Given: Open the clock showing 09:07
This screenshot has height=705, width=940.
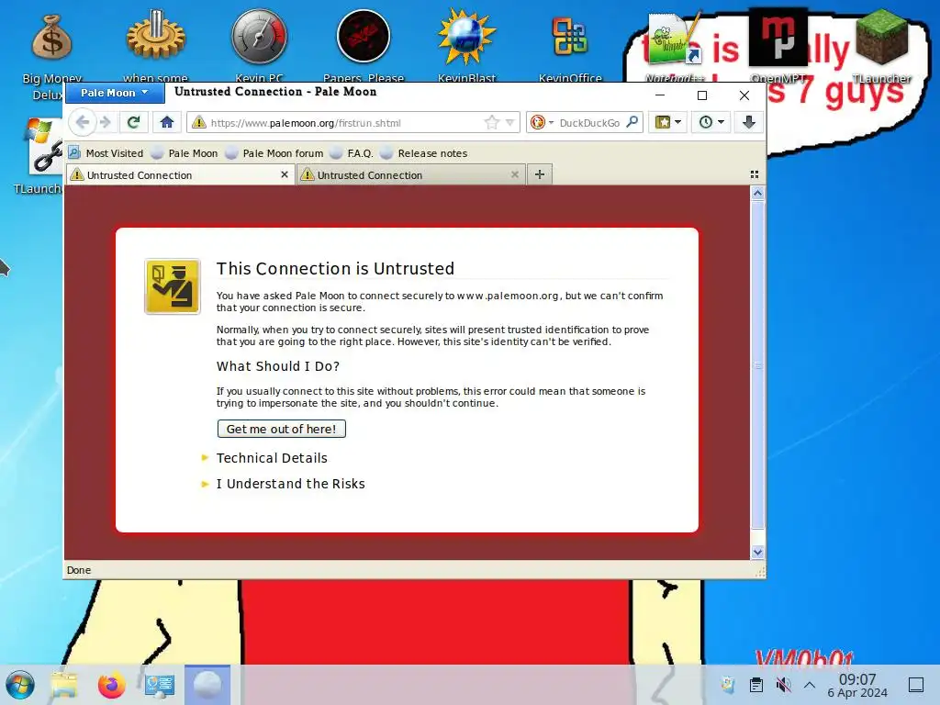Looking at the screenshot, I should click(x=857, y=686).
